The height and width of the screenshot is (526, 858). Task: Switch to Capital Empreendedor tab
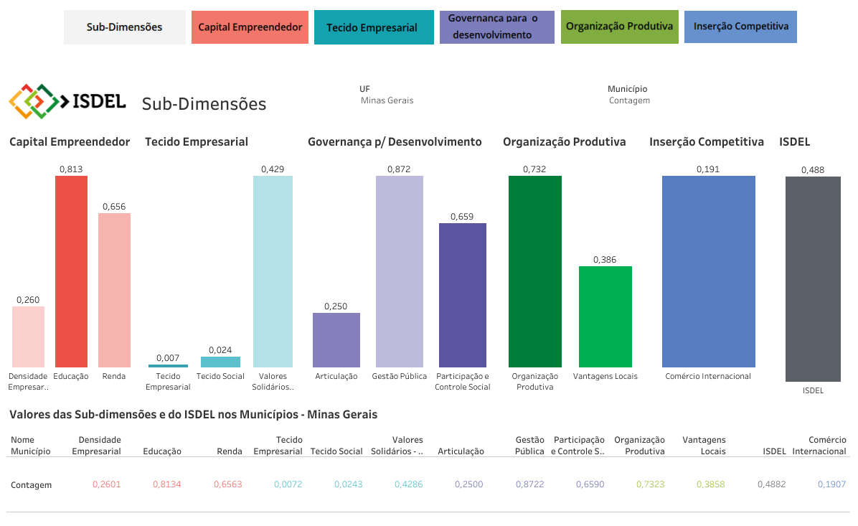coord(250,27)
